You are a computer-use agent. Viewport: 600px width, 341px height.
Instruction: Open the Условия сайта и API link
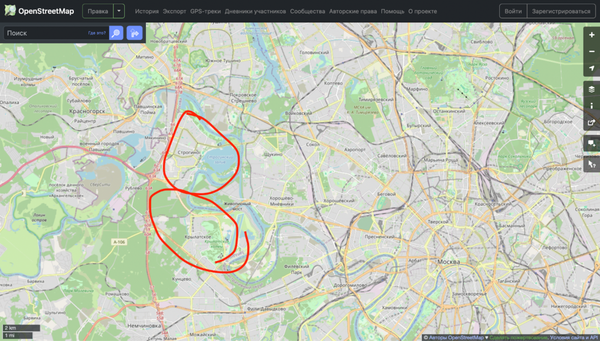574,337
